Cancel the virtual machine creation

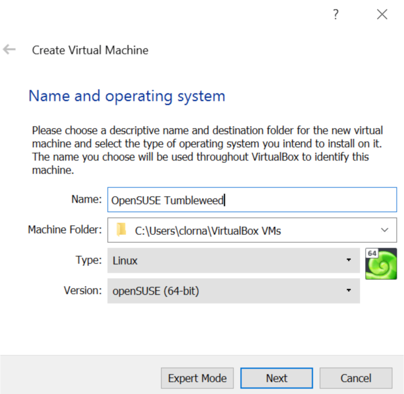355,377
